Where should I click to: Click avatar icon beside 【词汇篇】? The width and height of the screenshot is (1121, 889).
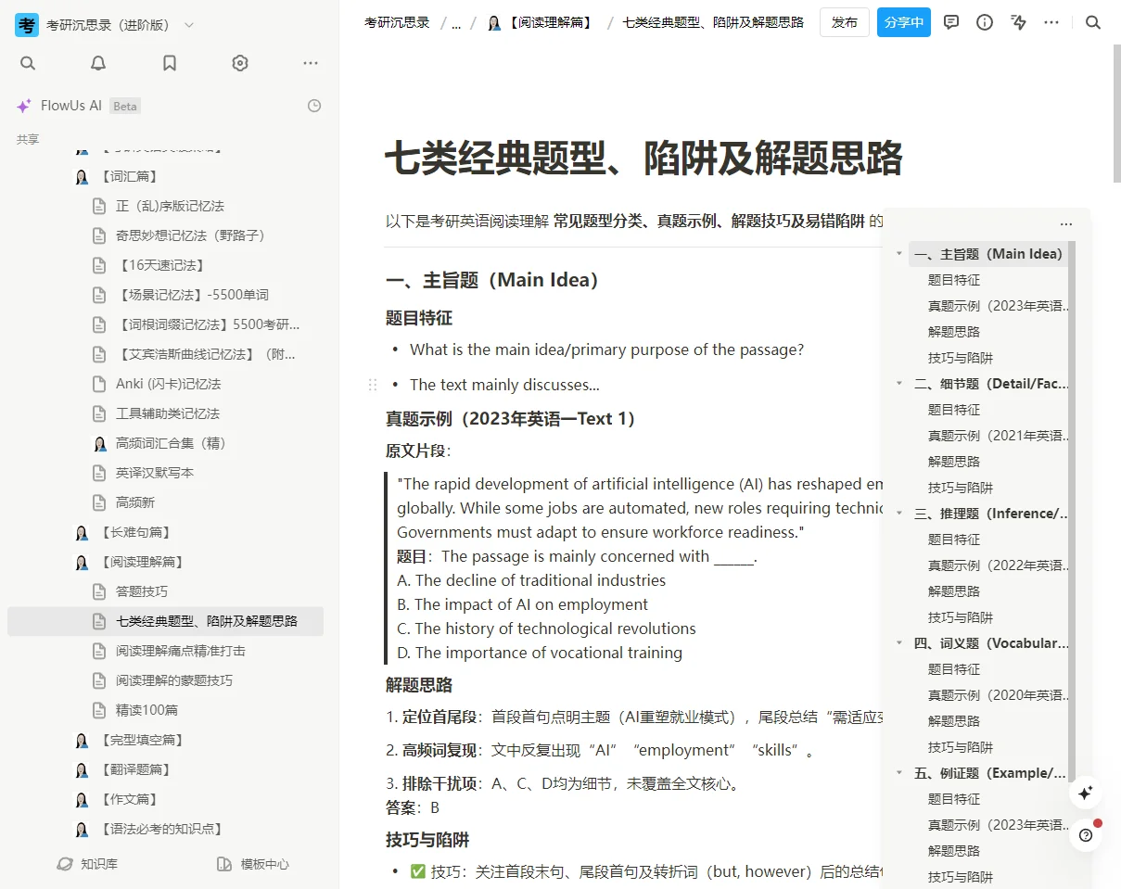pos(83,176)
